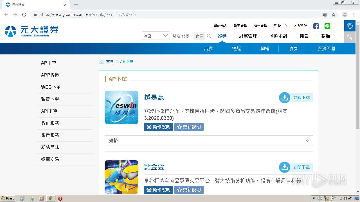This screenshot has width=360, height=202.
Task: Click the 點金靈 product title
Action: [154, 167]
